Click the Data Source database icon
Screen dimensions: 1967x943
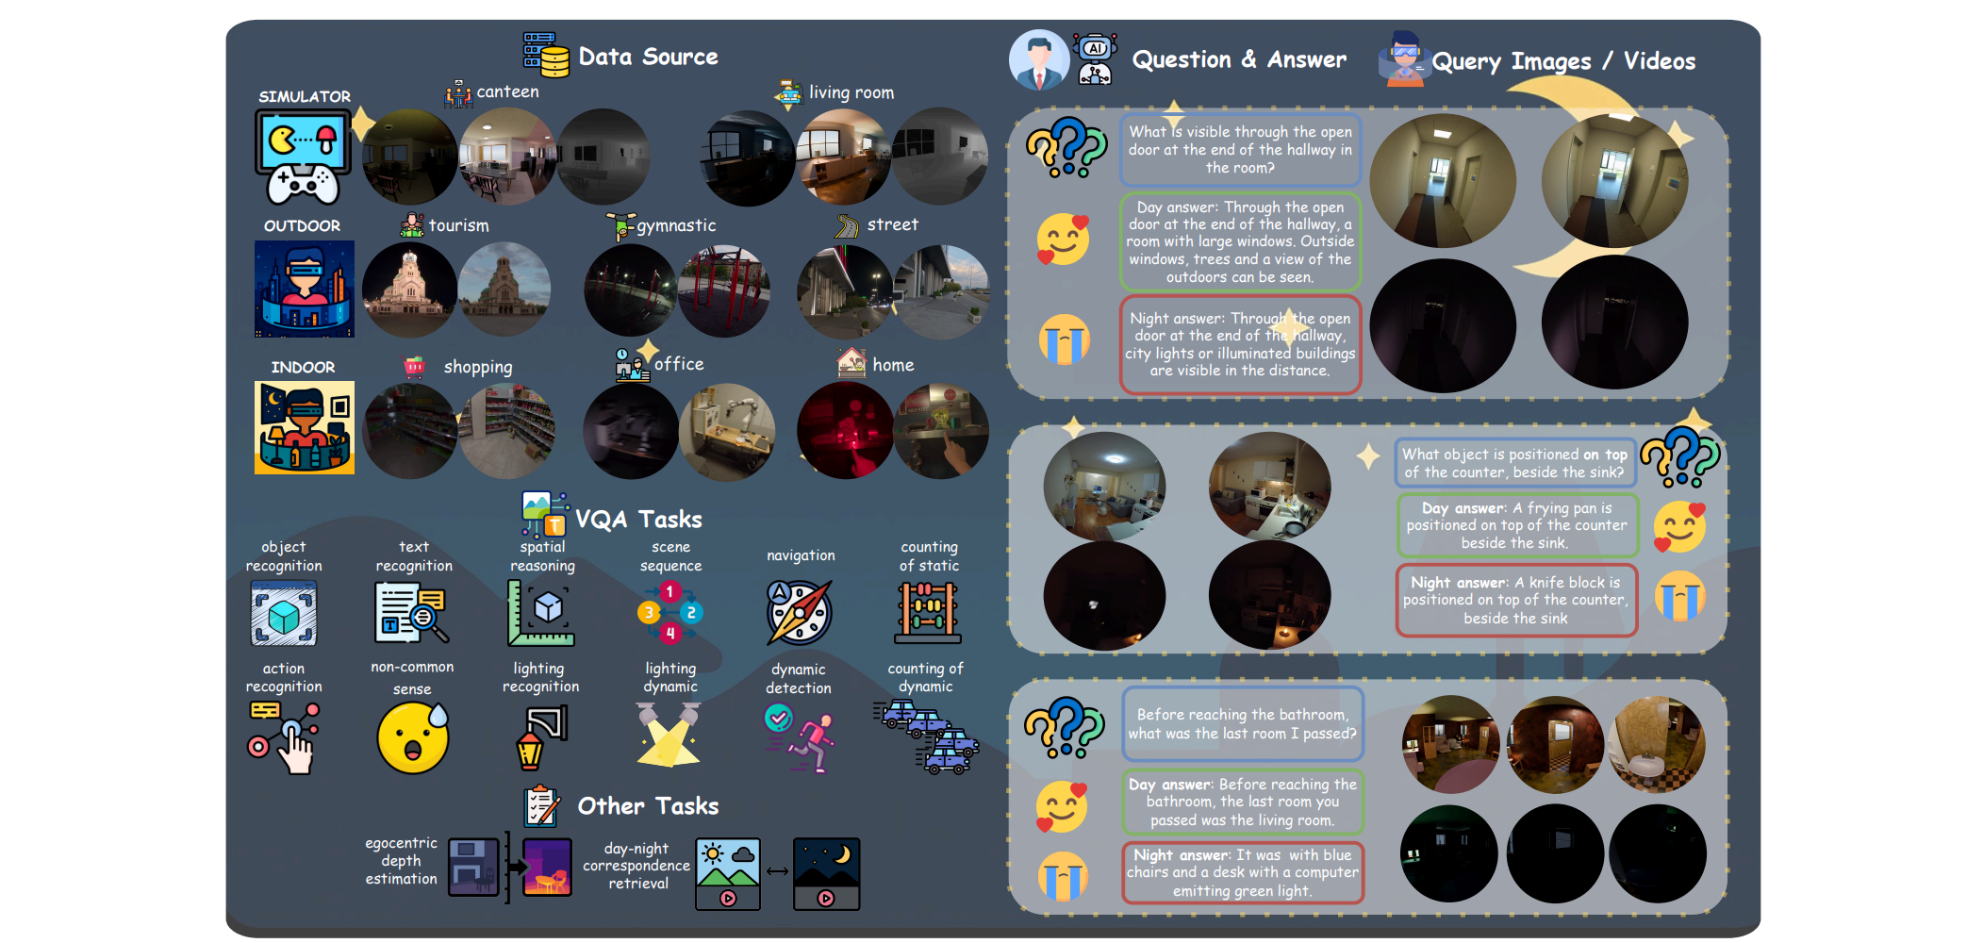coord(546,56)
